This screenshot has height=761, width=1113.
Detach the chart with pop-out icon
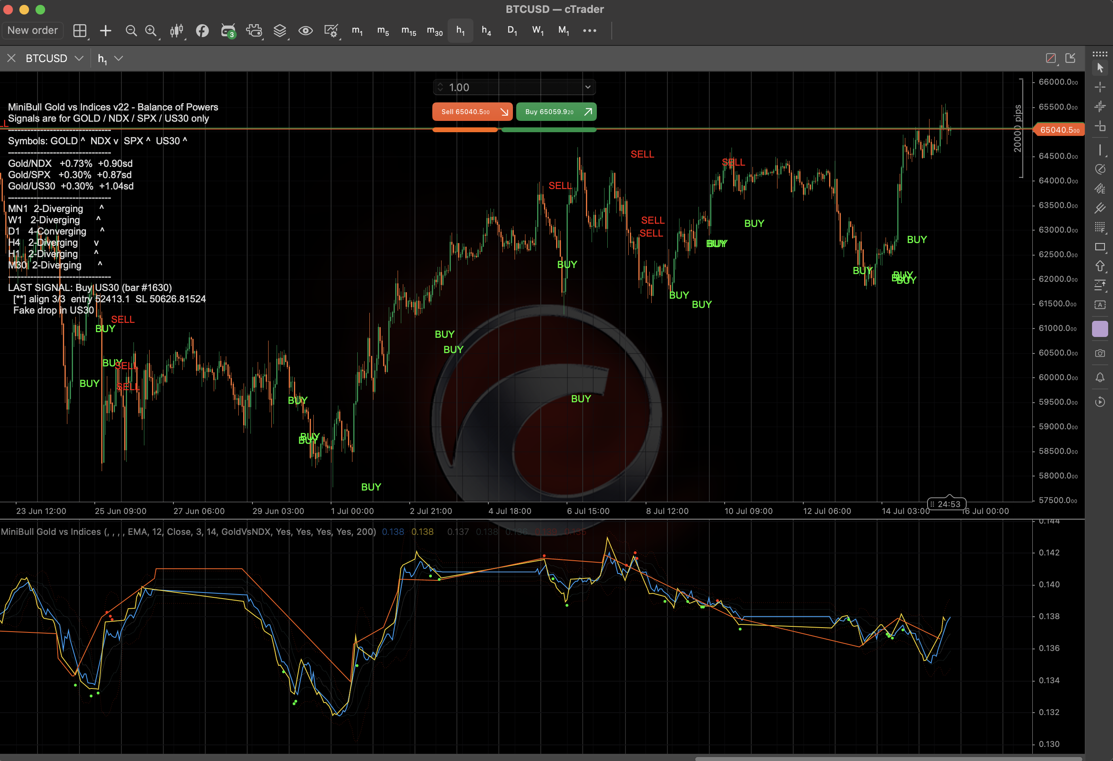(x=1070, y=58)
